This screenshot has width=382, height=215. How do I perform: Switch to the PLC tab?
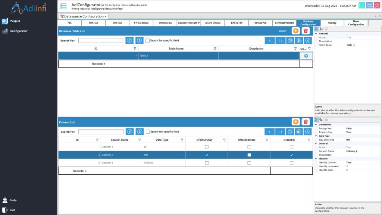coord(70,23)
